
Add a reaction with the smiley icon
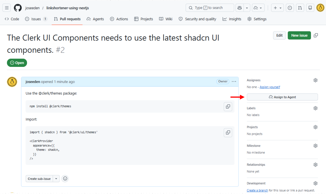coord(65,179)
